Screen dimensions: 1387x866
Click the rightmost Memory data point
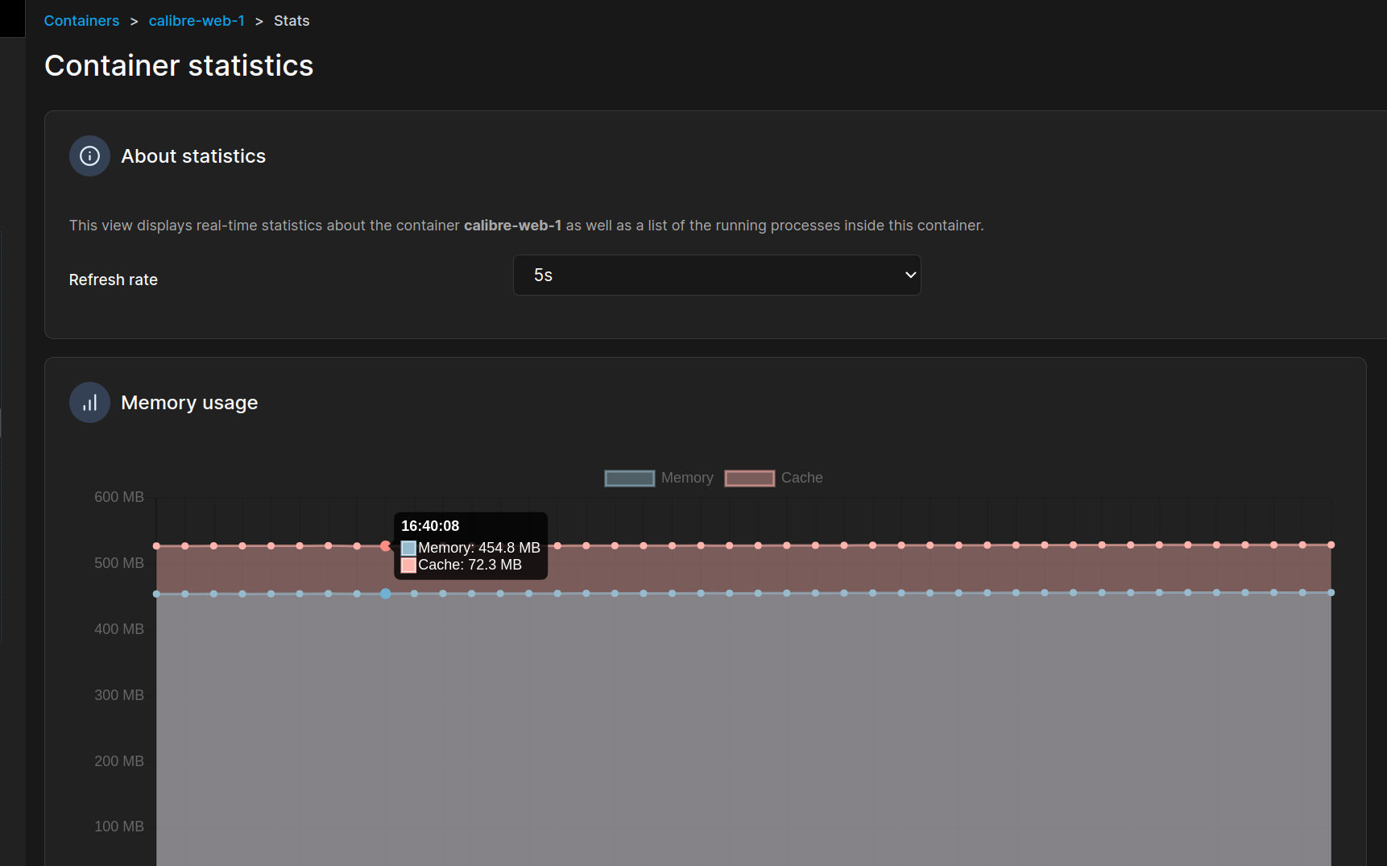[x=1331, y=593]
